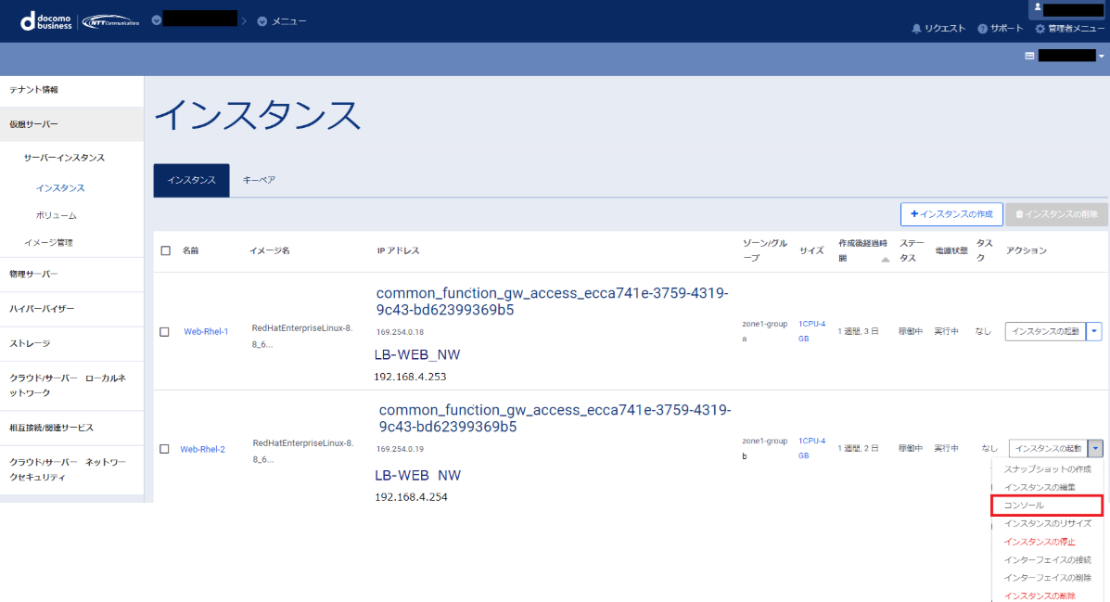
Task: Click インスタンスの削除 button
Action: click(x=1056, y=214)
